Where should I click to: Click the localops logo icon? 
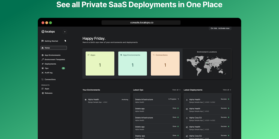(43, 32)
